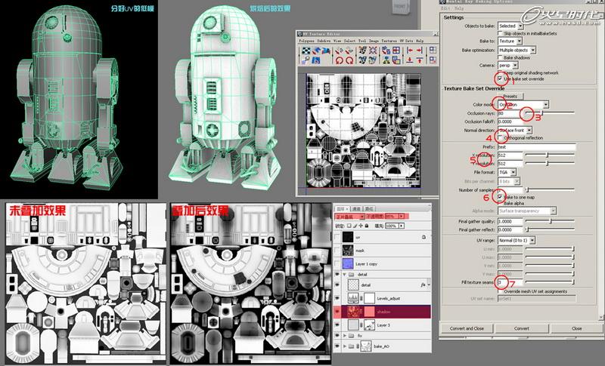Image resolution: width=605 pixels, height=366 pixels.
Task: Click the lock transparent pixels square icon
Action: point(349,226)
